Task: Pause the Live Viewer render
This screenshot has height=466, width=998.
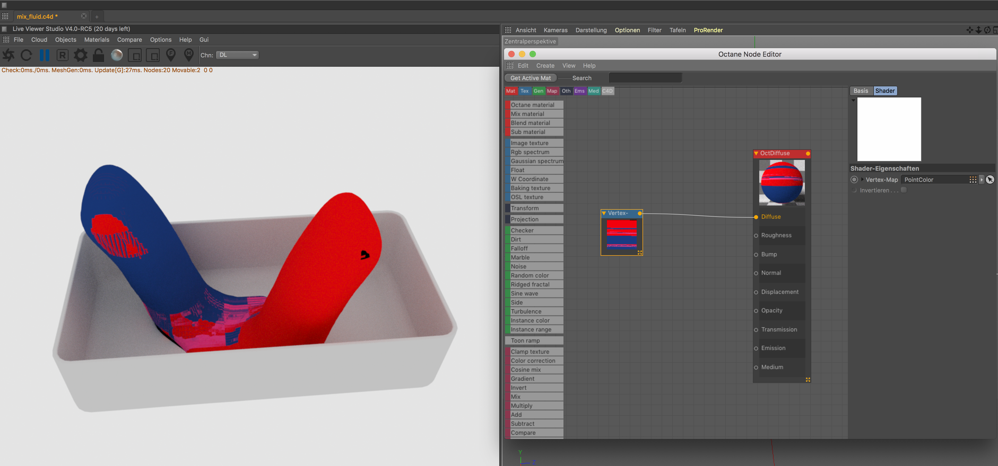Action: pos(45,55)
